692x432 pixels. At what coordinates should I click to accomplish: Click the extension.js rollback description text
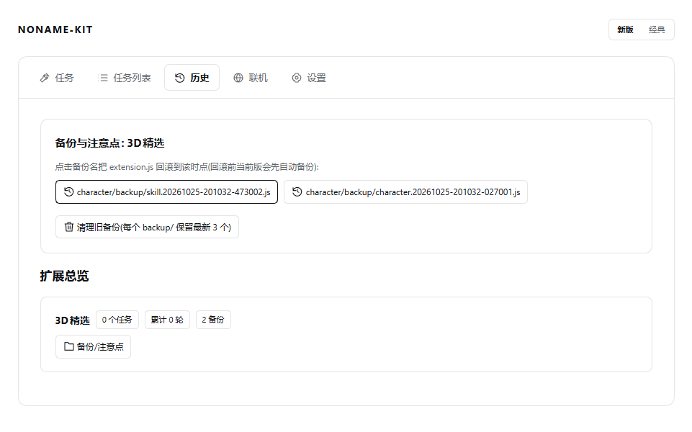[187, 167]
